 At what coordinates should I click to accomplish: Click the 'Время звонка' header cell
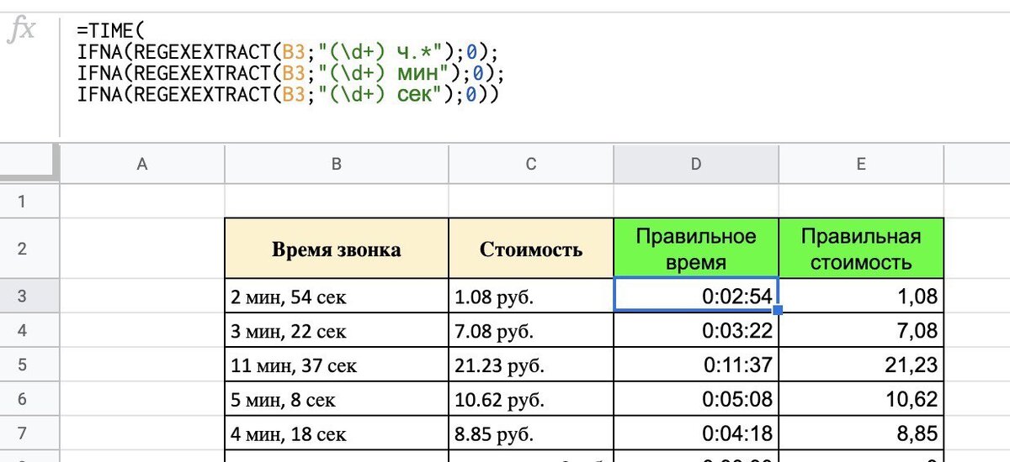pyautogui.click(x=337, y=249)
